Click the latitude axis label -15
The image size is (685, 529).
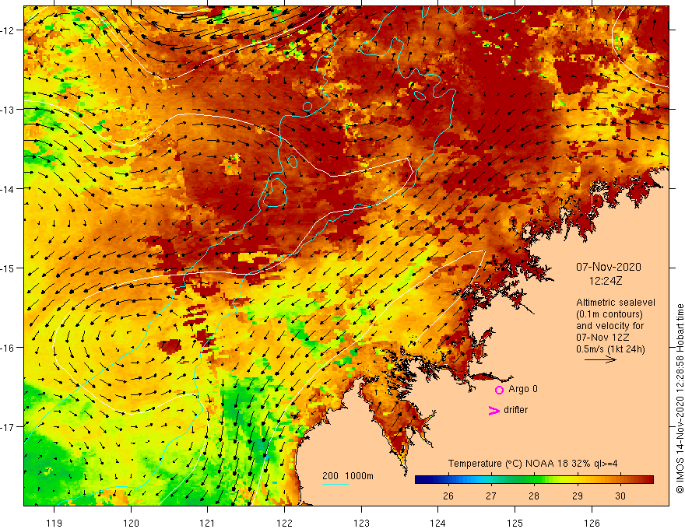point(8,268)
